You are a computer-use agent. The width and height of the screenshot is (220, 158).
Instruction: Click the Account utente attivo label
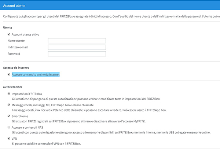pyautogui.click(x=25, y=34)
